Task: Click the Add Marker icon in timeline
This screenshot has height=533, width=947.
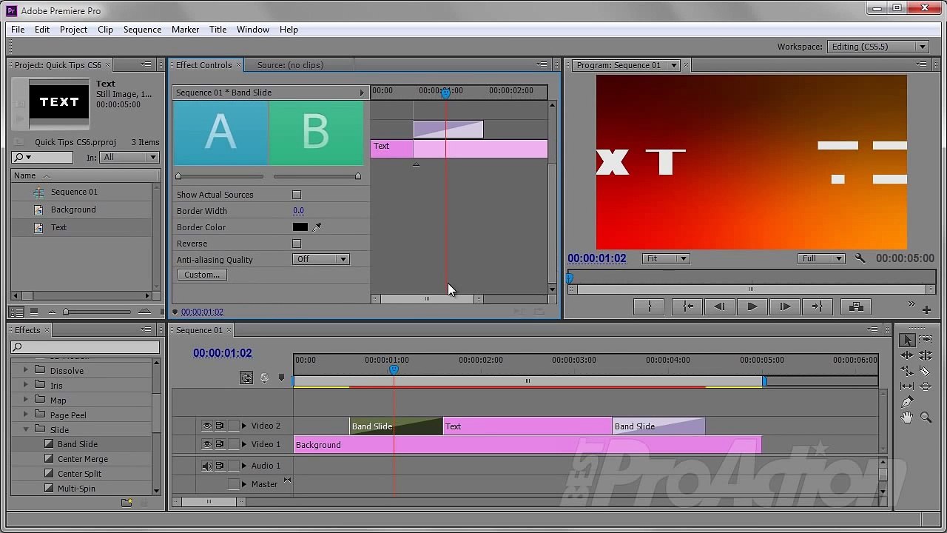Action: (x=281, y=378)
